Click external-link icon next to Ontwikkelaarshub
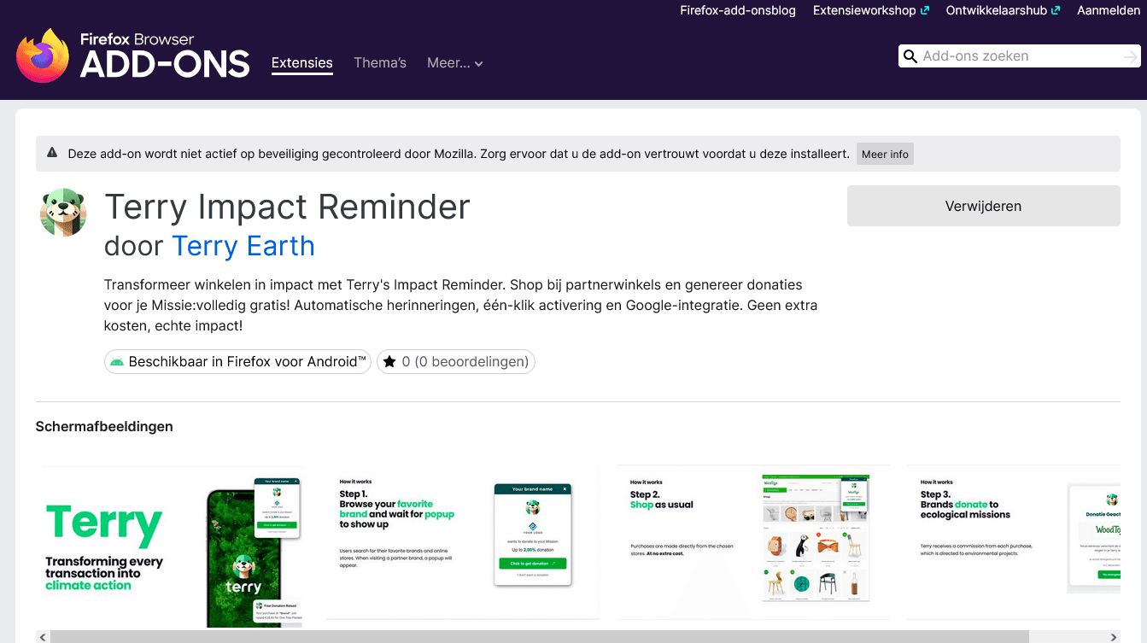 [x=1056, y=11]
